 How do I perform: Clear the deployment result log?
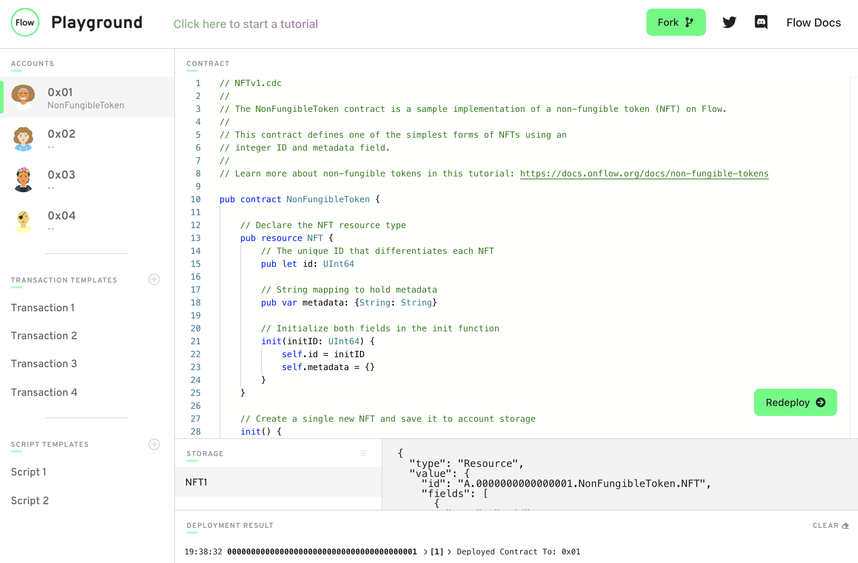click(830, 525)
